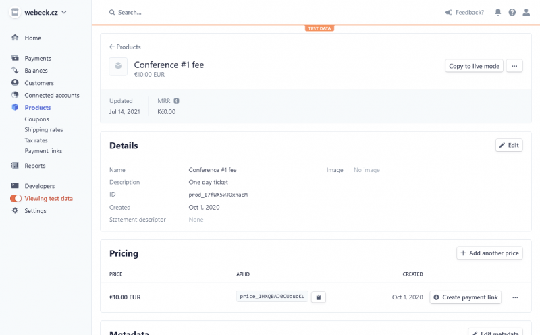
Task: Click Add another price button
Action: (489, 253)
